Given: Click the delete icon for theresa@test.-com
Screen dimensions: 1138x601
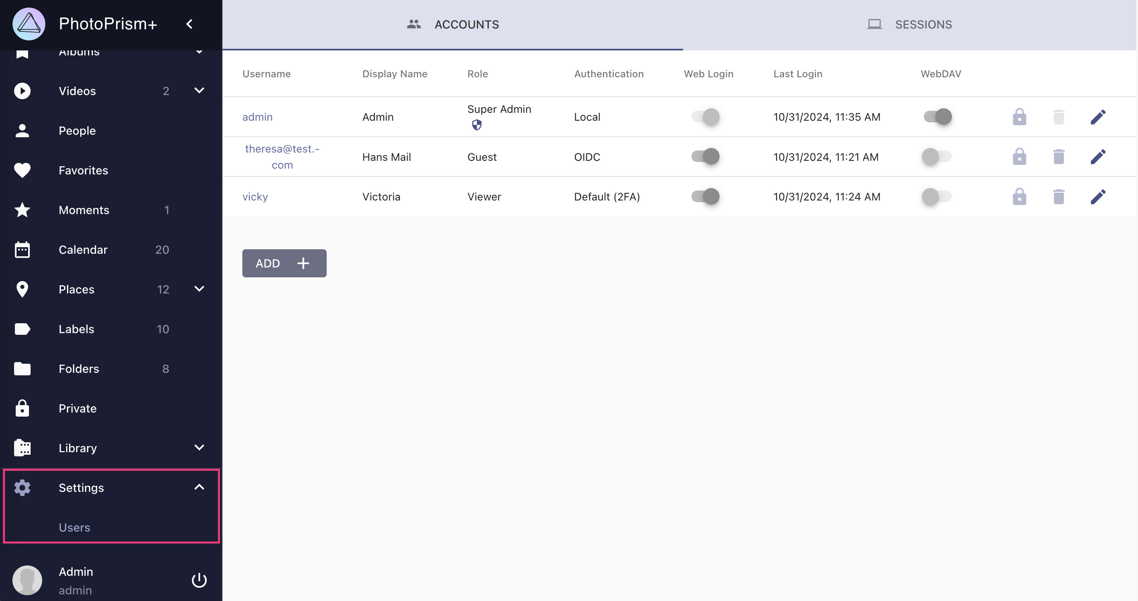Looking at the screenshot, I should [x=1057, y=157].
